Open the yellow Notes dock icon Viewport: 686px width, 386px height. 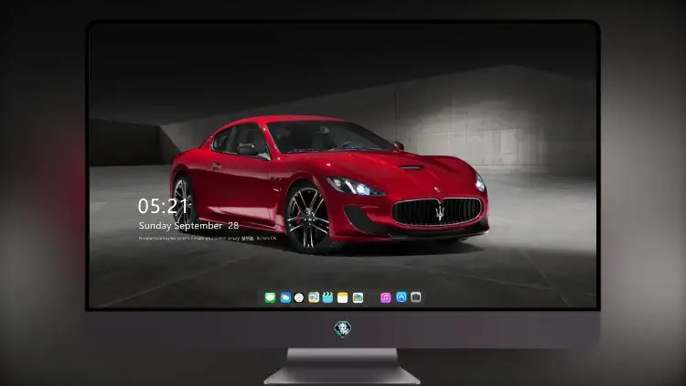click(343, 297)
